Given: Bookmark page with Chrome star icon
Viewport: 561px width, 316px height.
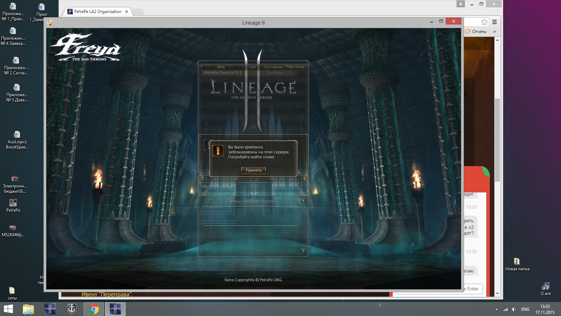Looking at the screenshot, I should coord(484,22).
